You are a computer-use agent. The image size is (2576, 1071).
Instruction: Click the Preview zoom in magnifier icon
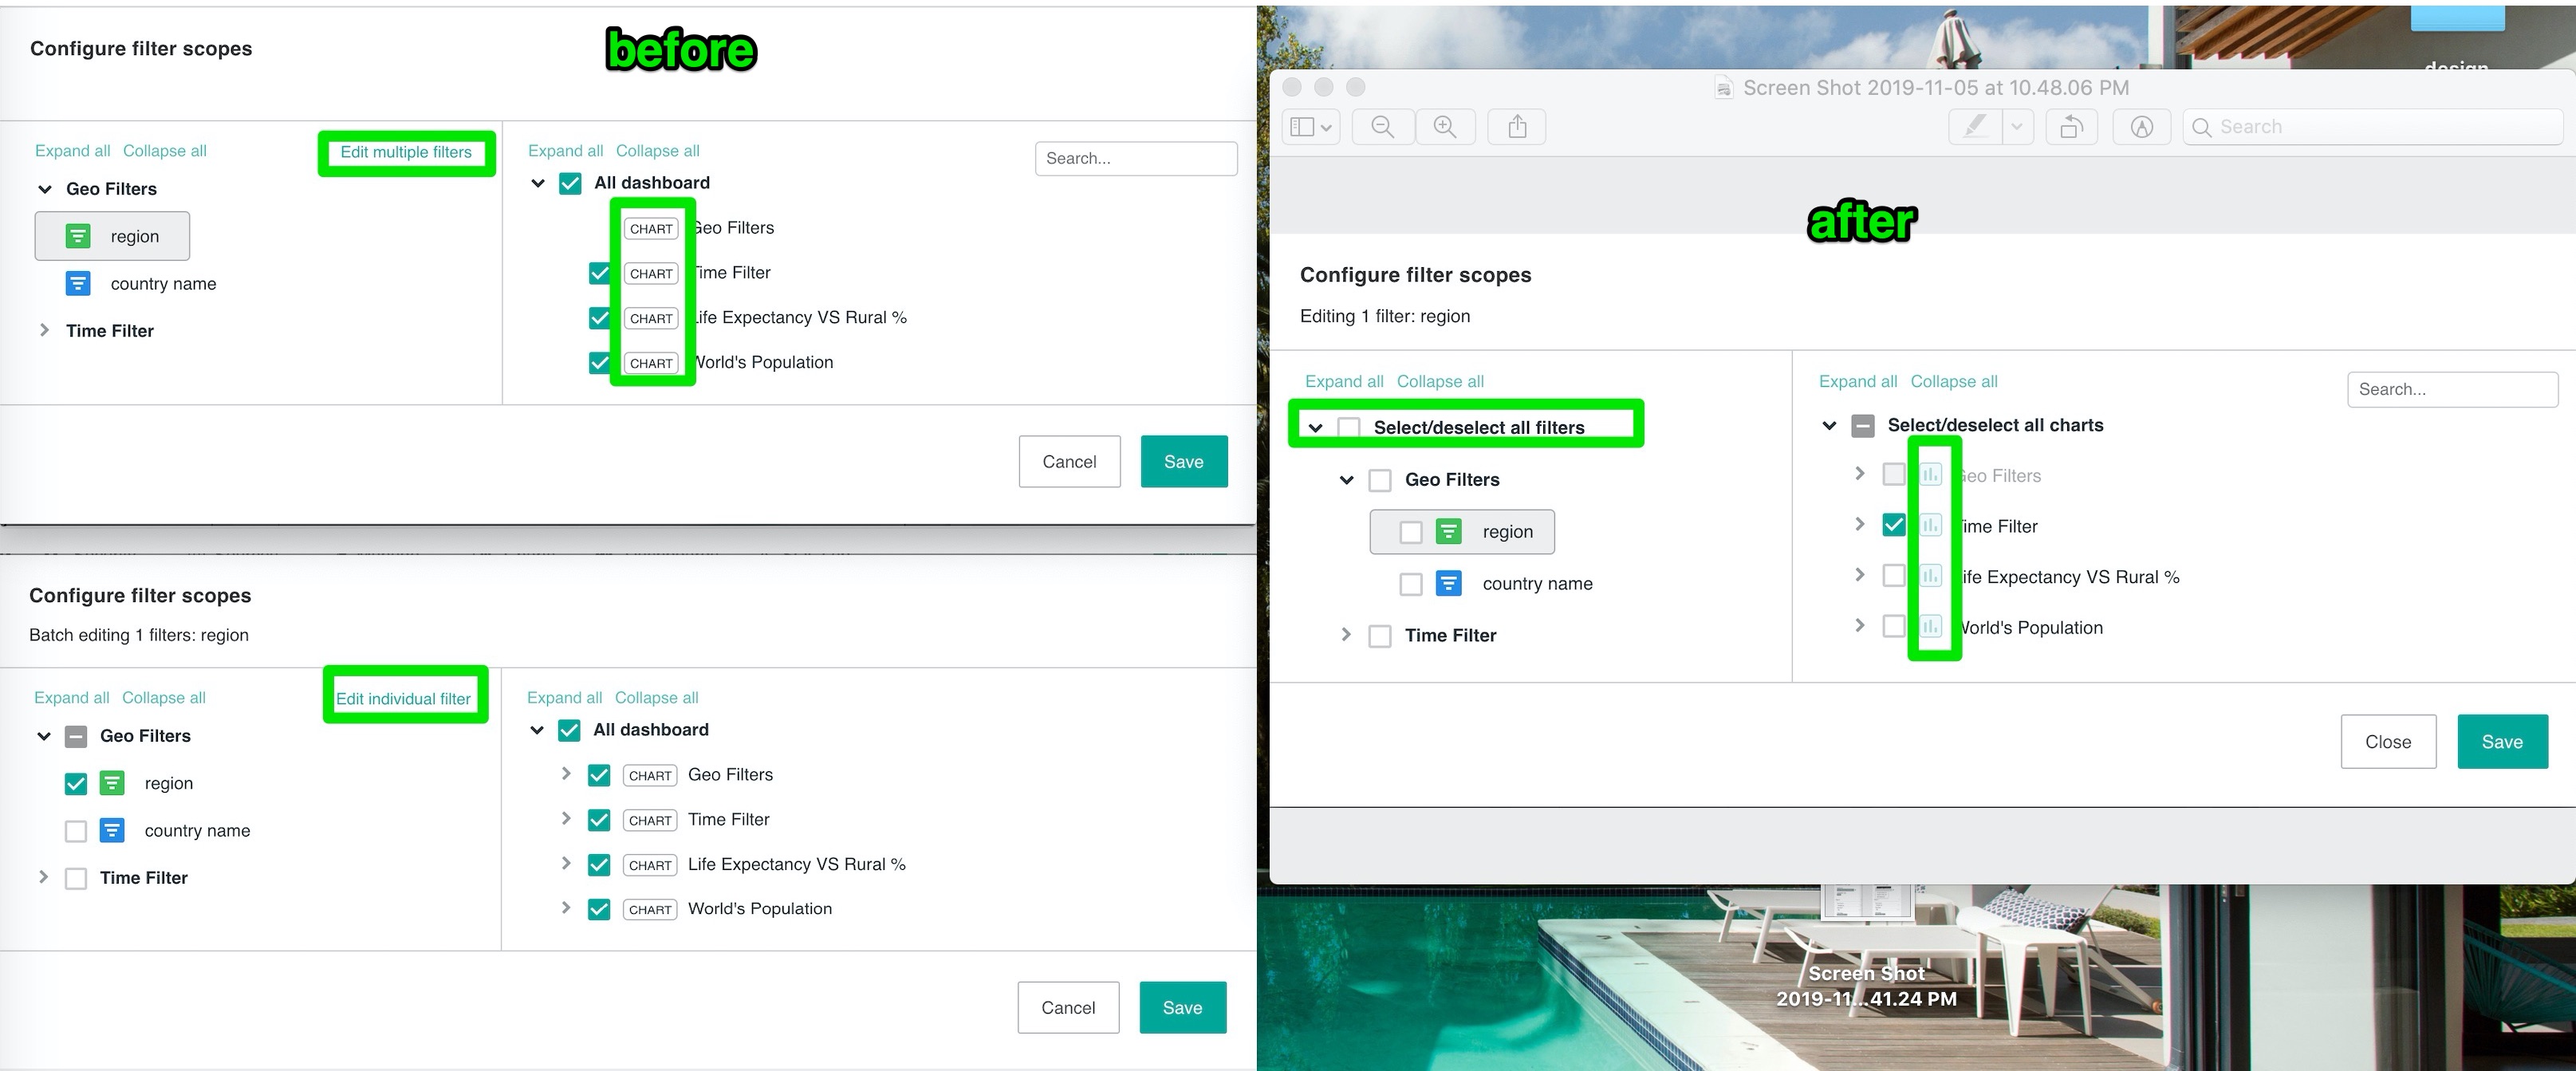click(x=1445, y=127)
